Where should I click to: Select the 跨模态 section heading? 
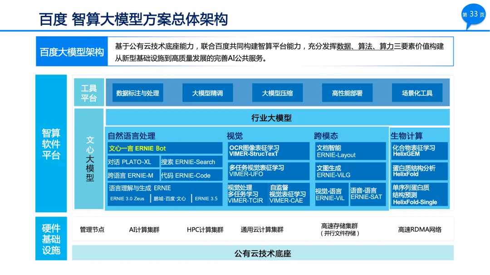tap(326, 136)
